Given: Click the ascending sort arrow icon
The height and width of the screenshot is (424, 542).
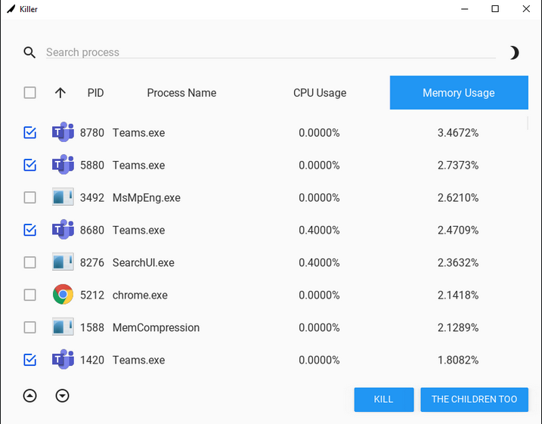Looking at the screenshot, I should tap(60, 93).
